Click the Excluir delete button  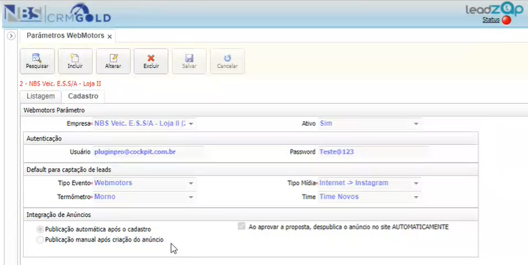click(x=151, y=61)
